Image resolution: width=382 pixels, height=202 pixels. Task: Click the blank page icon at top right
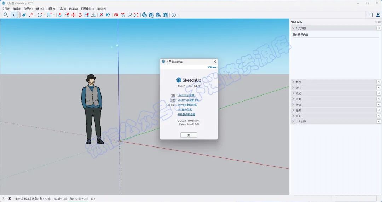[371, 15]
